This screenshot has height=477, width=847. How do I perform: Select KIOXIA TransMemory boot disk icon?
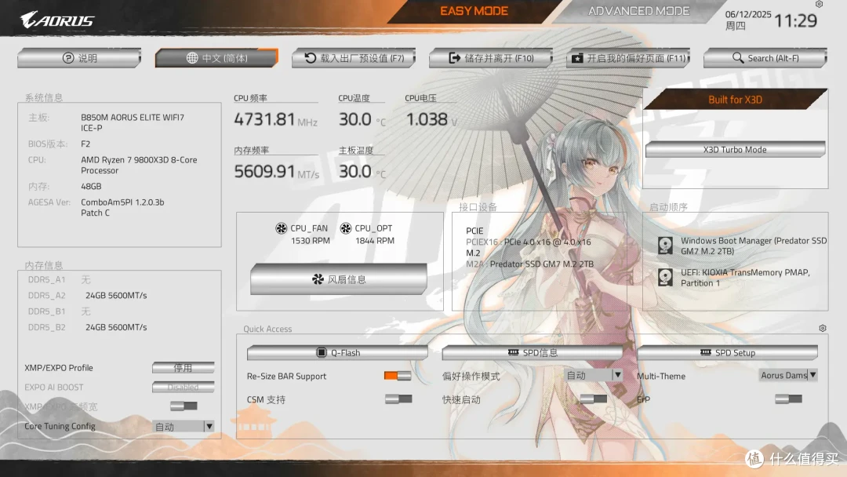[665, 277]
